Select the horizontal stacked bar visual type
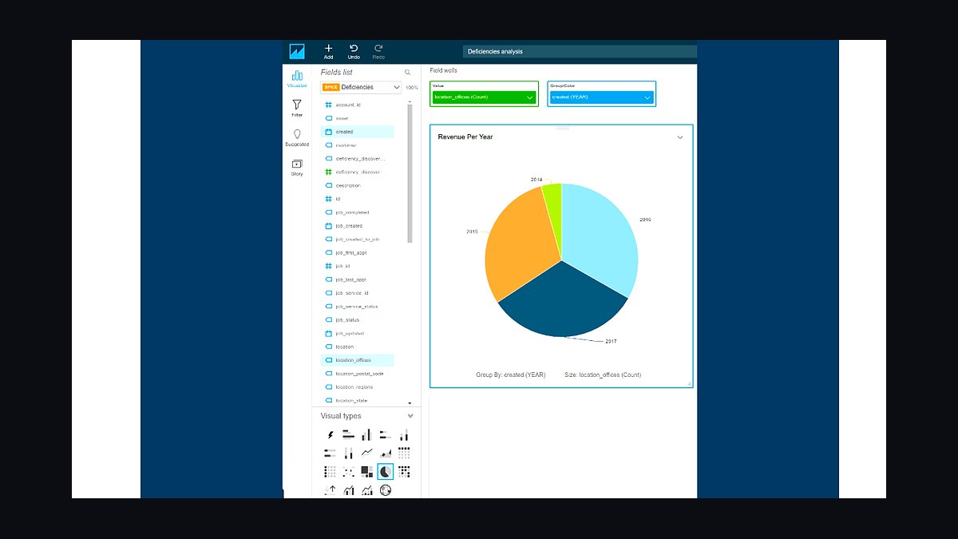Screen dimensions: 958x539 coord(386,435)
